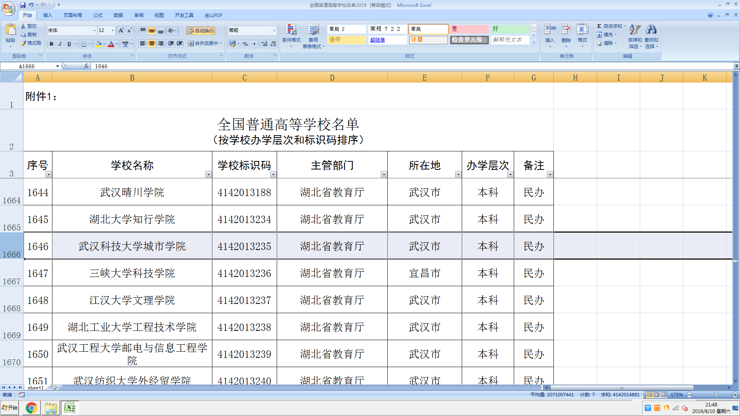Toggle top vertical alignment
Screen dimensions: 740x416
pyautogui.click(x=143, y=30)
